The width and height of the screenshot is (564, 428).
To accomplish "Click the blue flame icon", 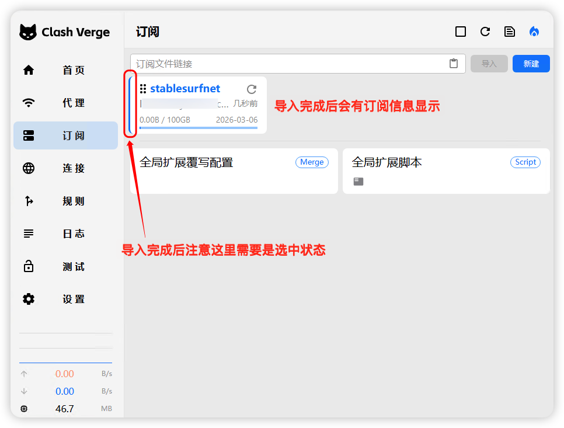I will pos(534,32).
